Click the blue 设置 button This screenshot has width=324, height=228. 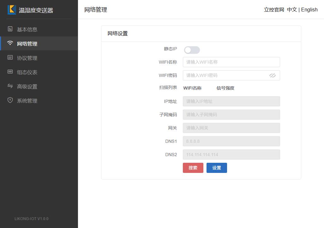coord(217,168)
